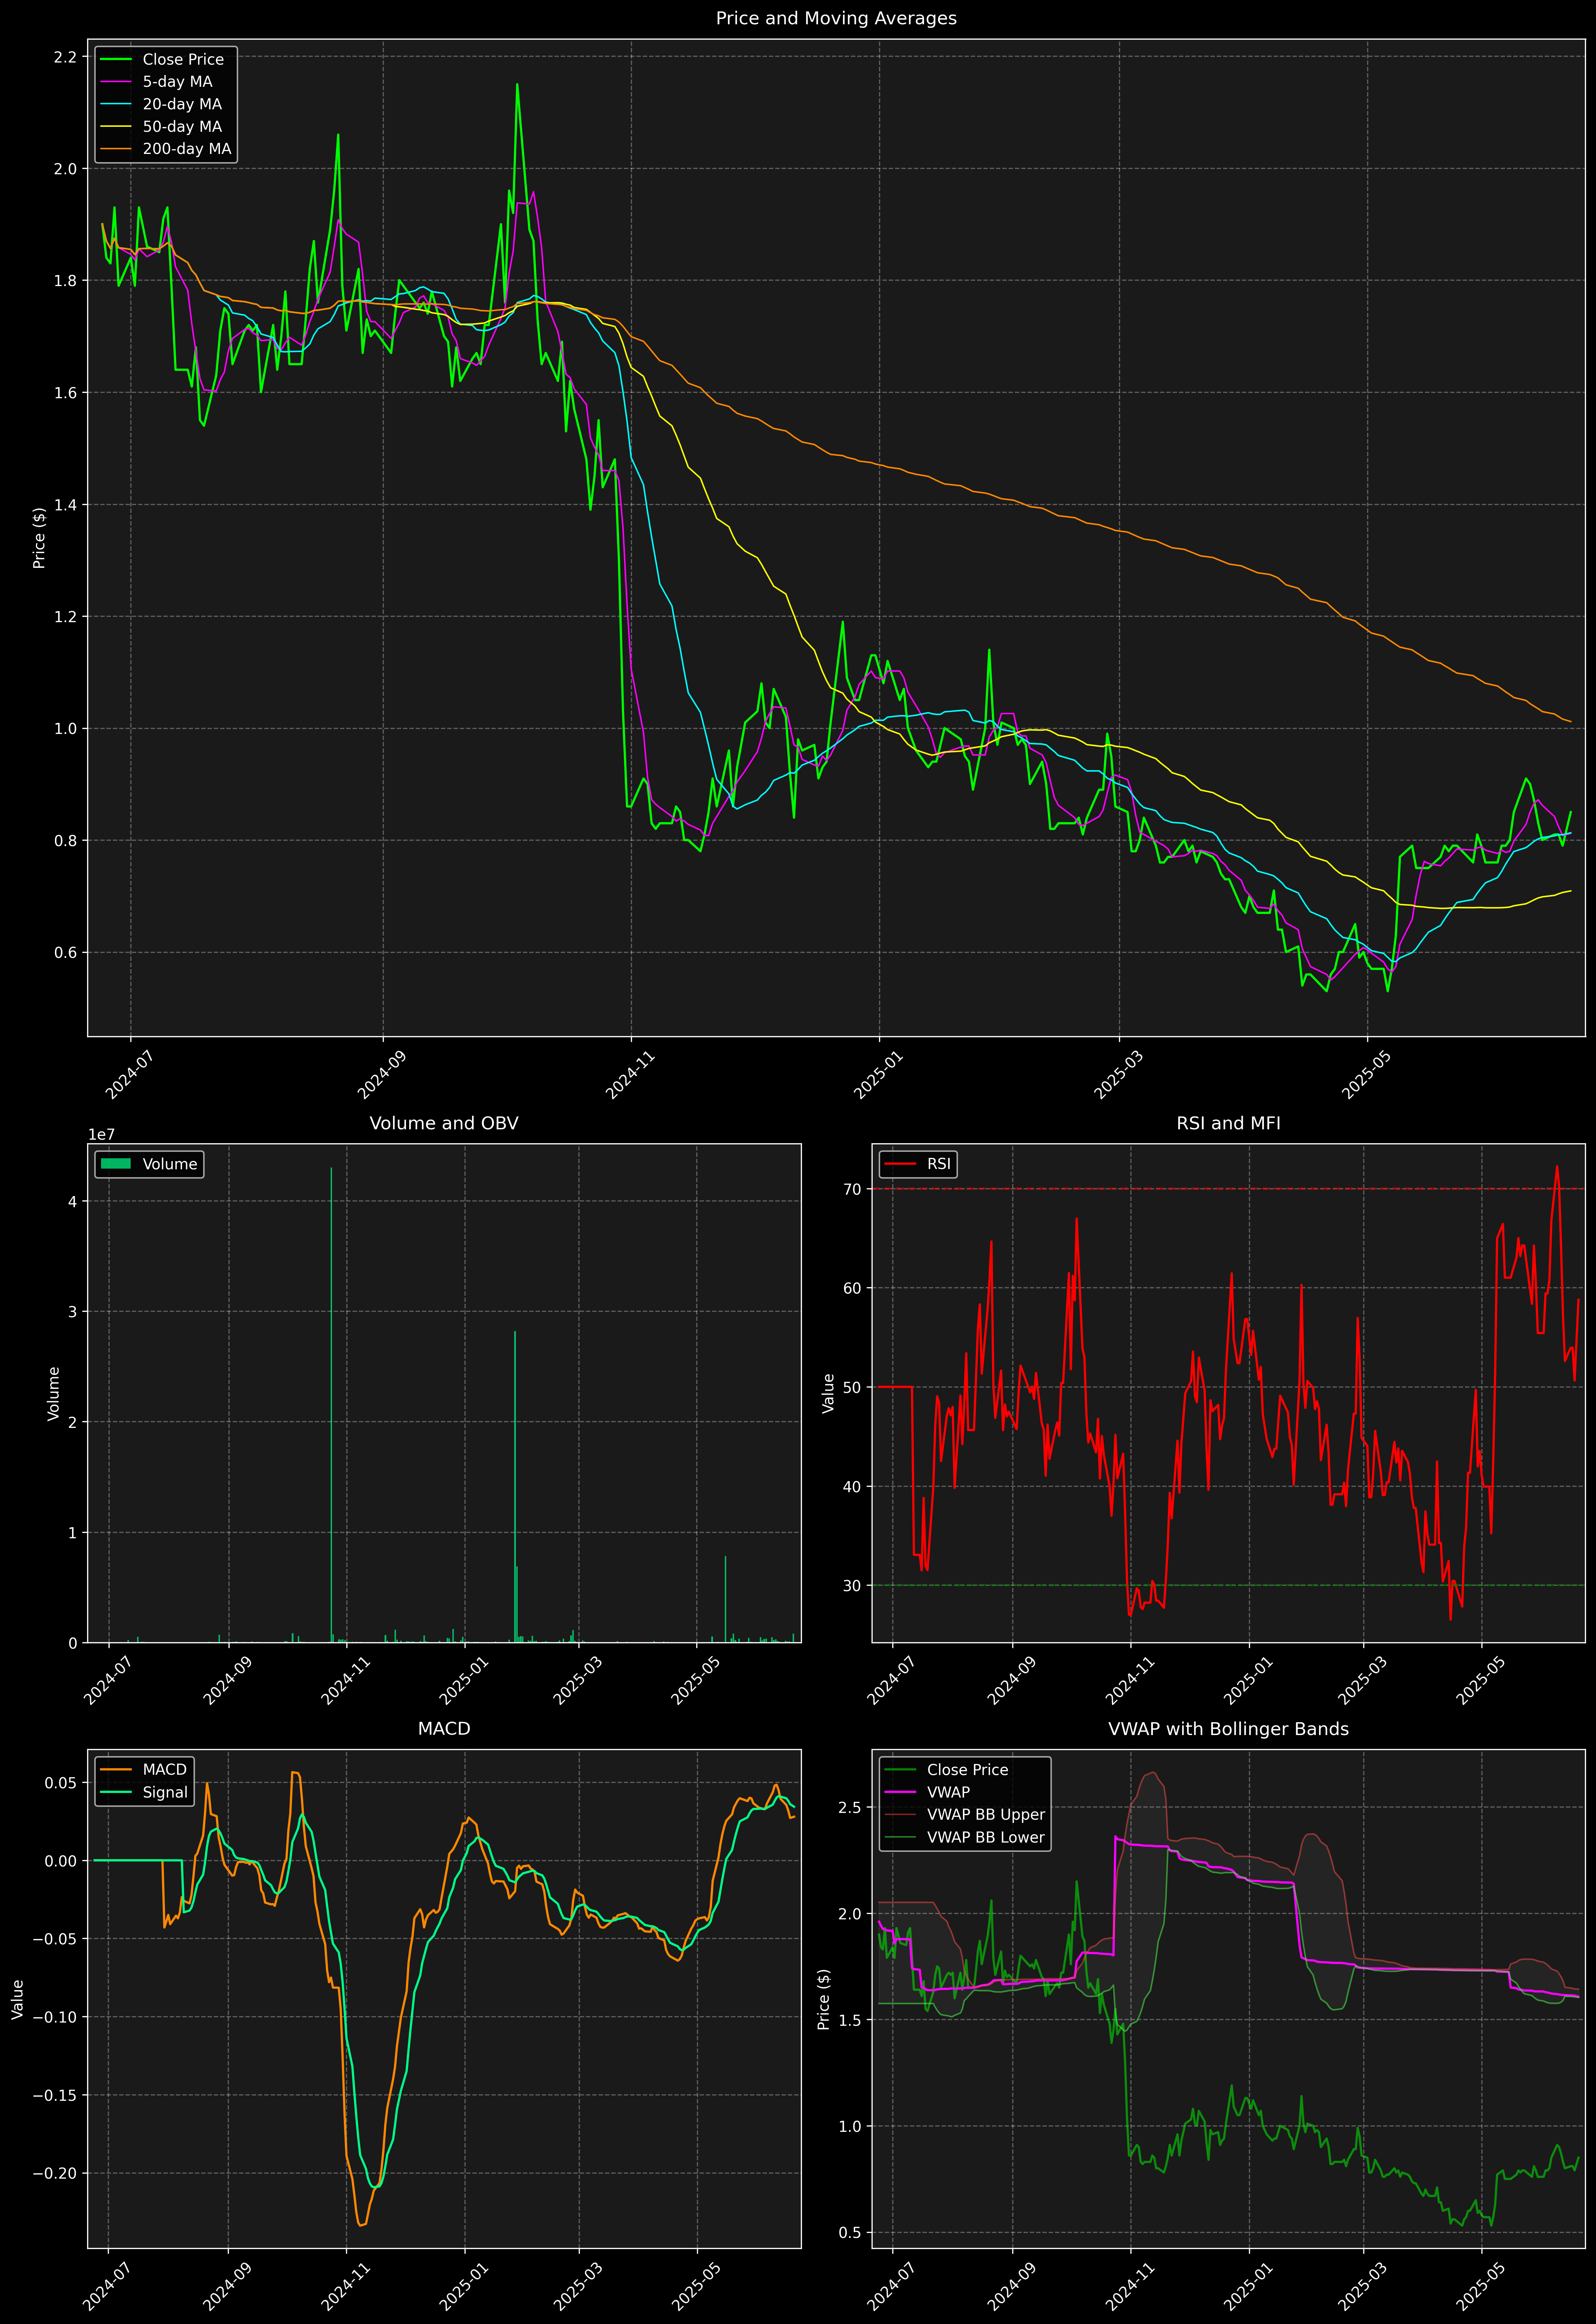Click the "Volume" legend text in the volume chart
Screen dimensions: 1596x2324
tap(170, 1164)
